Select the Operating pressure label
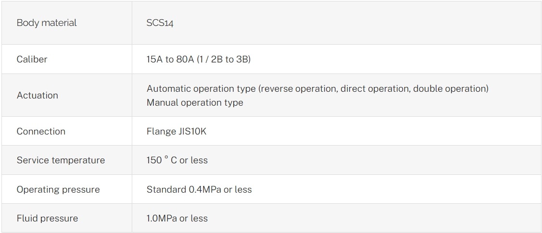The image size is (542, 233). pos(58,190)
